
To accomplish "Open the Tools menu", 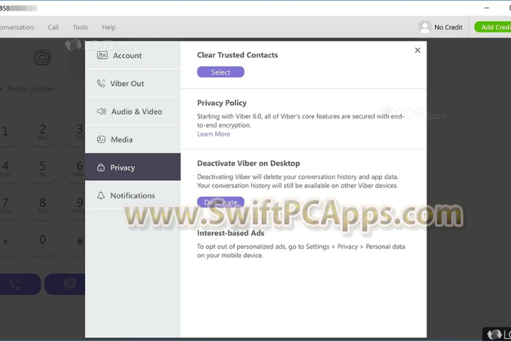I will pyautogui.click(x=80, y=28).
